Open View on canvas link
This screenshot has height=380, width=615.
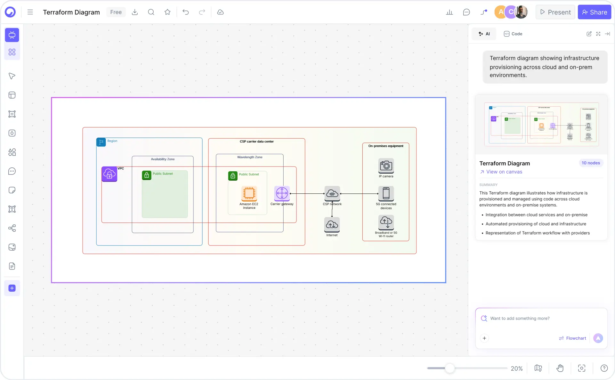coord(501,172)
